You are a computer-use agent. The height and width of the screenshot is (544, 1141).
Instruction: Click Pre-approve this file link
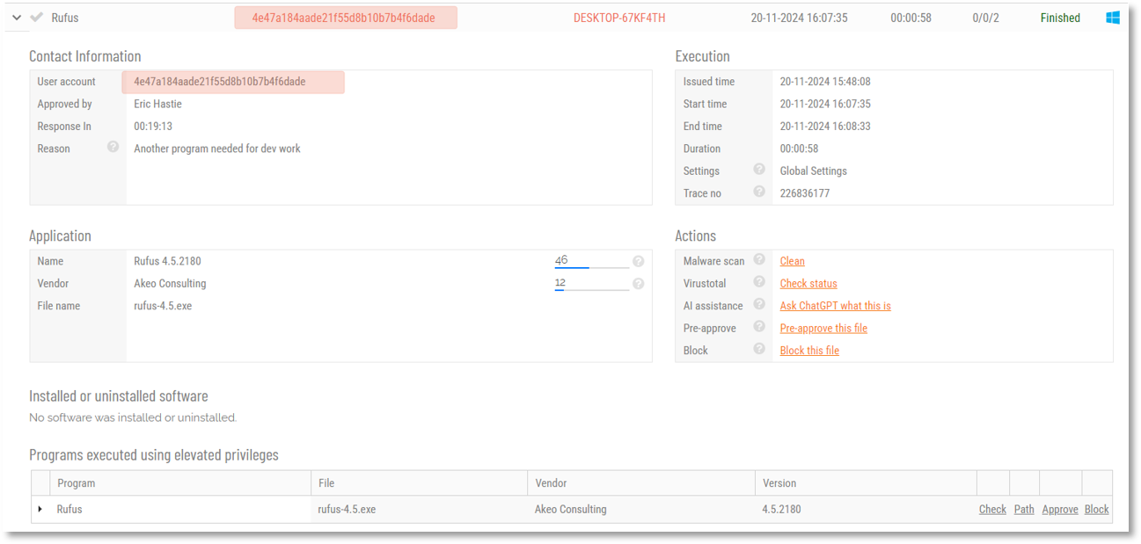point(823,328)
